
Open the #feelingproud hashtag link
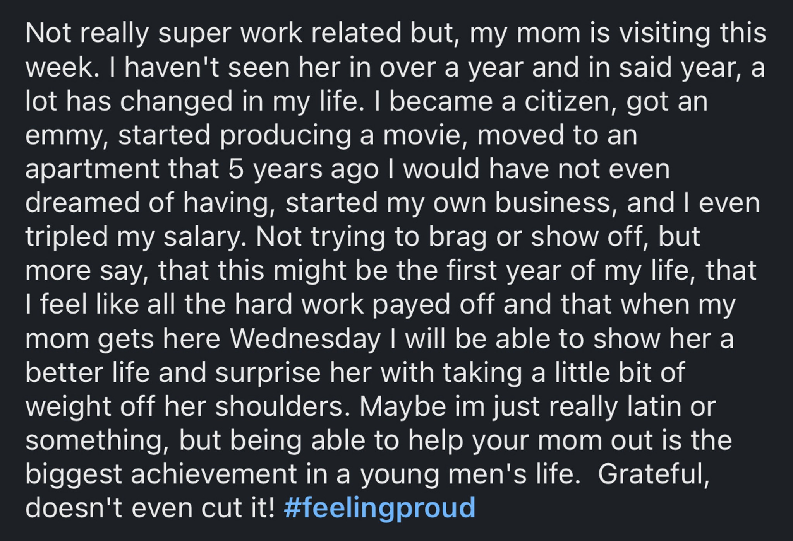tap(379, 508)
